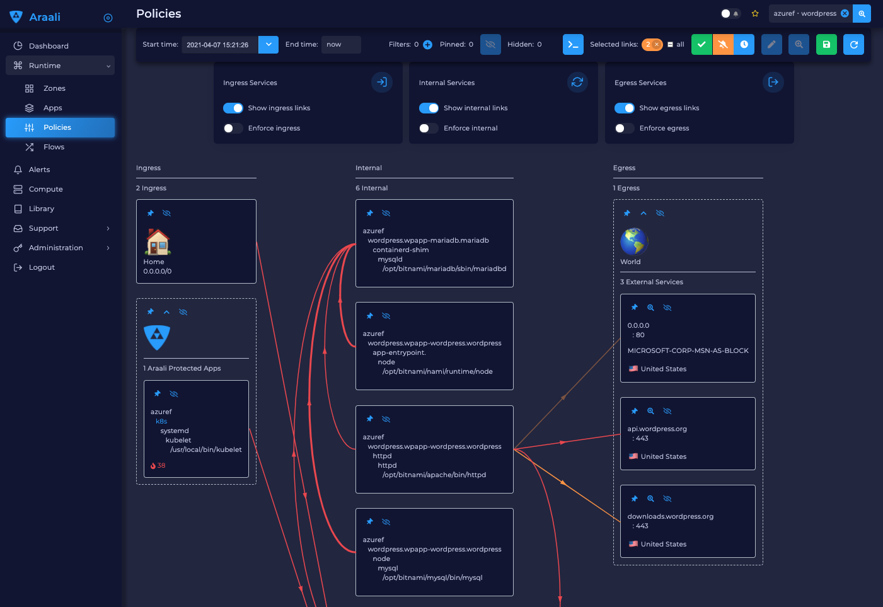This screenshot has width=883, height=607.
Task: Toggle the alerts bell switch
Action: pos(730,13)
